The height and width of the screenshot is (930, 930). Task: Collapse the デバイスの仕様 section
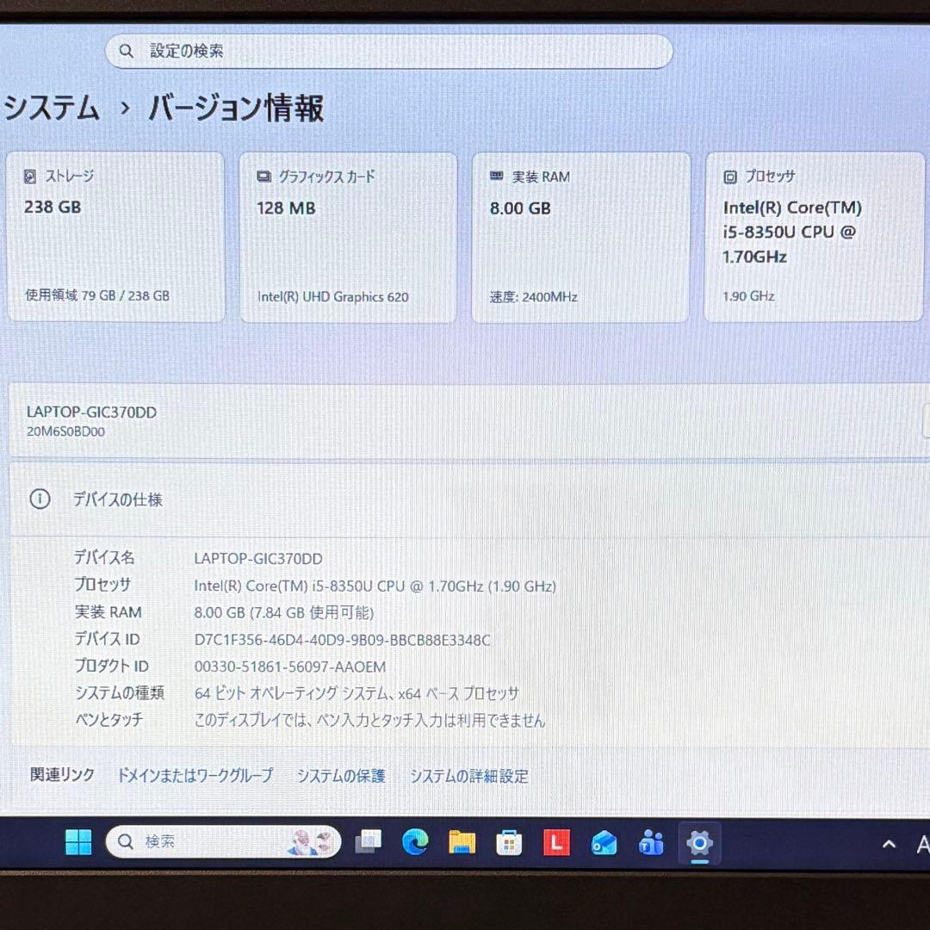118,499
